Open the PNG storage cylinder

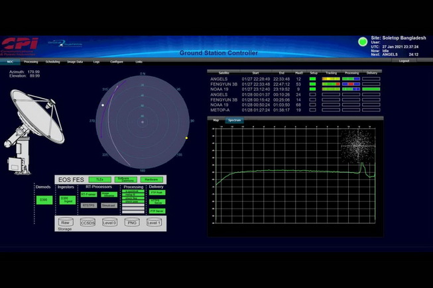pos(132,222)
